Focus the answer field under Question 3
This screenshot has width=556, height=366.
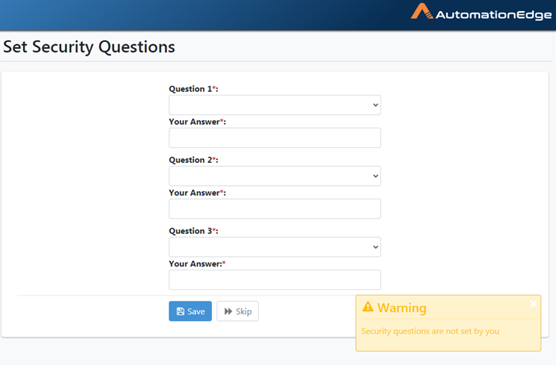point(274,280)
